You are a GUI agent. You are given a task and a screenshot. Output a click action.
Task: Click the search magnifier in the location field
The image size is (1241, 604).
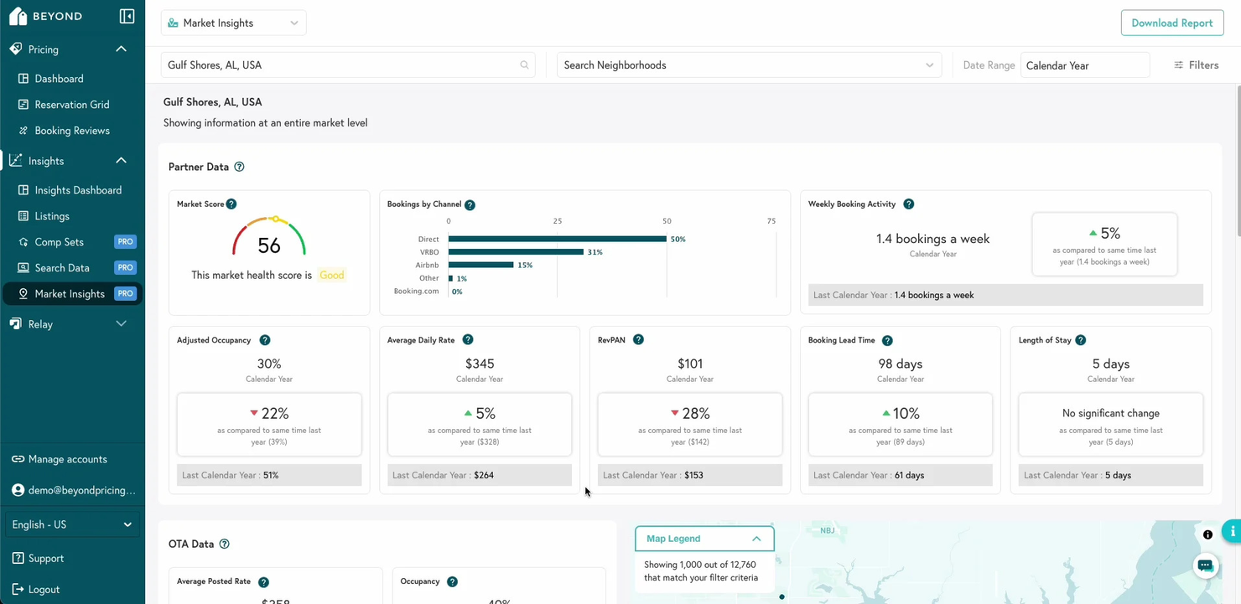click(524, 65)
